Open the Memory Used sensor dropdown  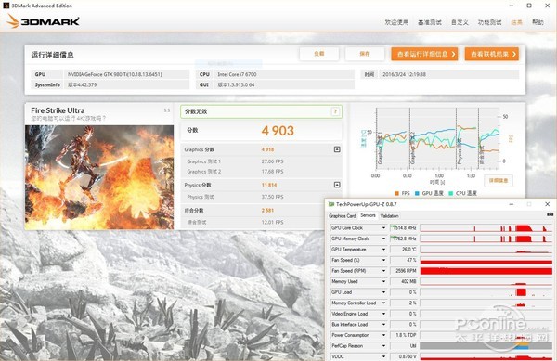click(383, 281)
